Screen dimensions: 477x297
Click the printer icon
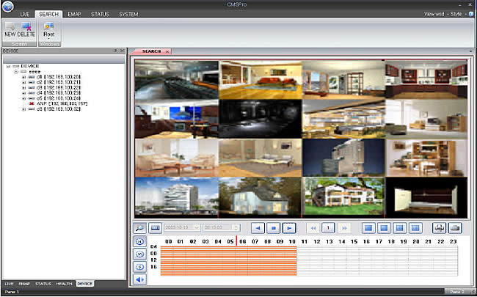click(x=439, y=228)
